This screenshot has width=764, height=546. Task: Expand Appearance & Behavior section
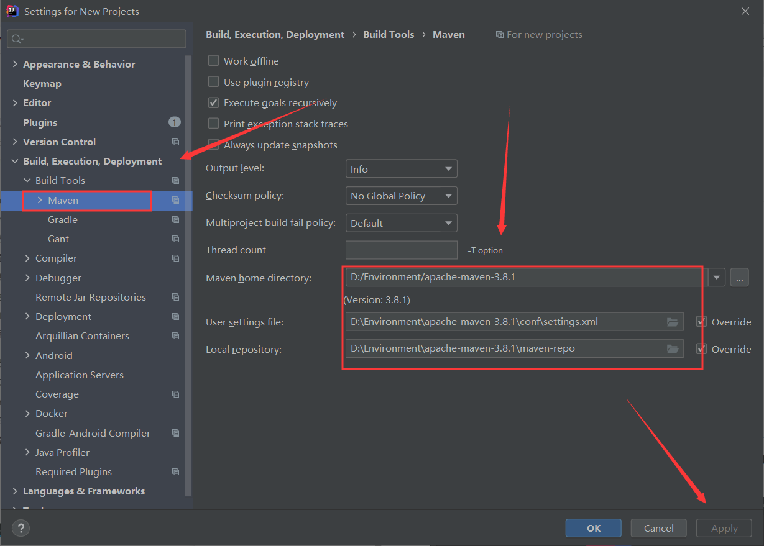(x=15, y=64)
